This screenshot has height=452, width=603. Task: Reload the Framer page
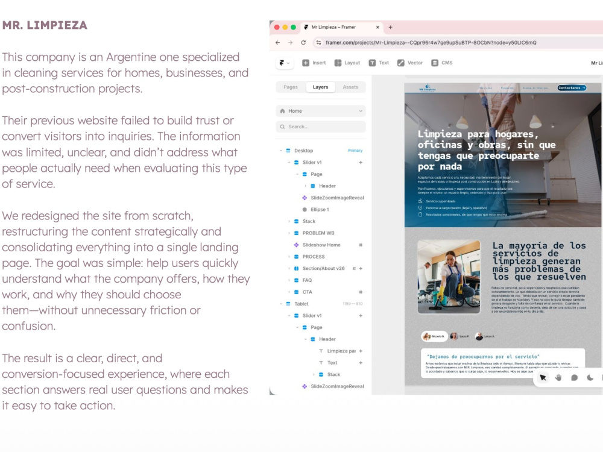pyautogui.click(x=303, y=43)
